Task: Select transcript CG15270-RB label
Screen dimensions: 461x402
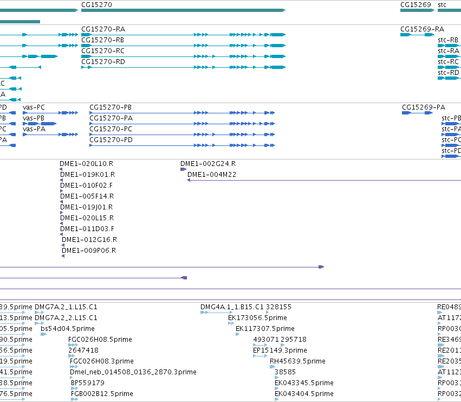Action: (102, 40)
